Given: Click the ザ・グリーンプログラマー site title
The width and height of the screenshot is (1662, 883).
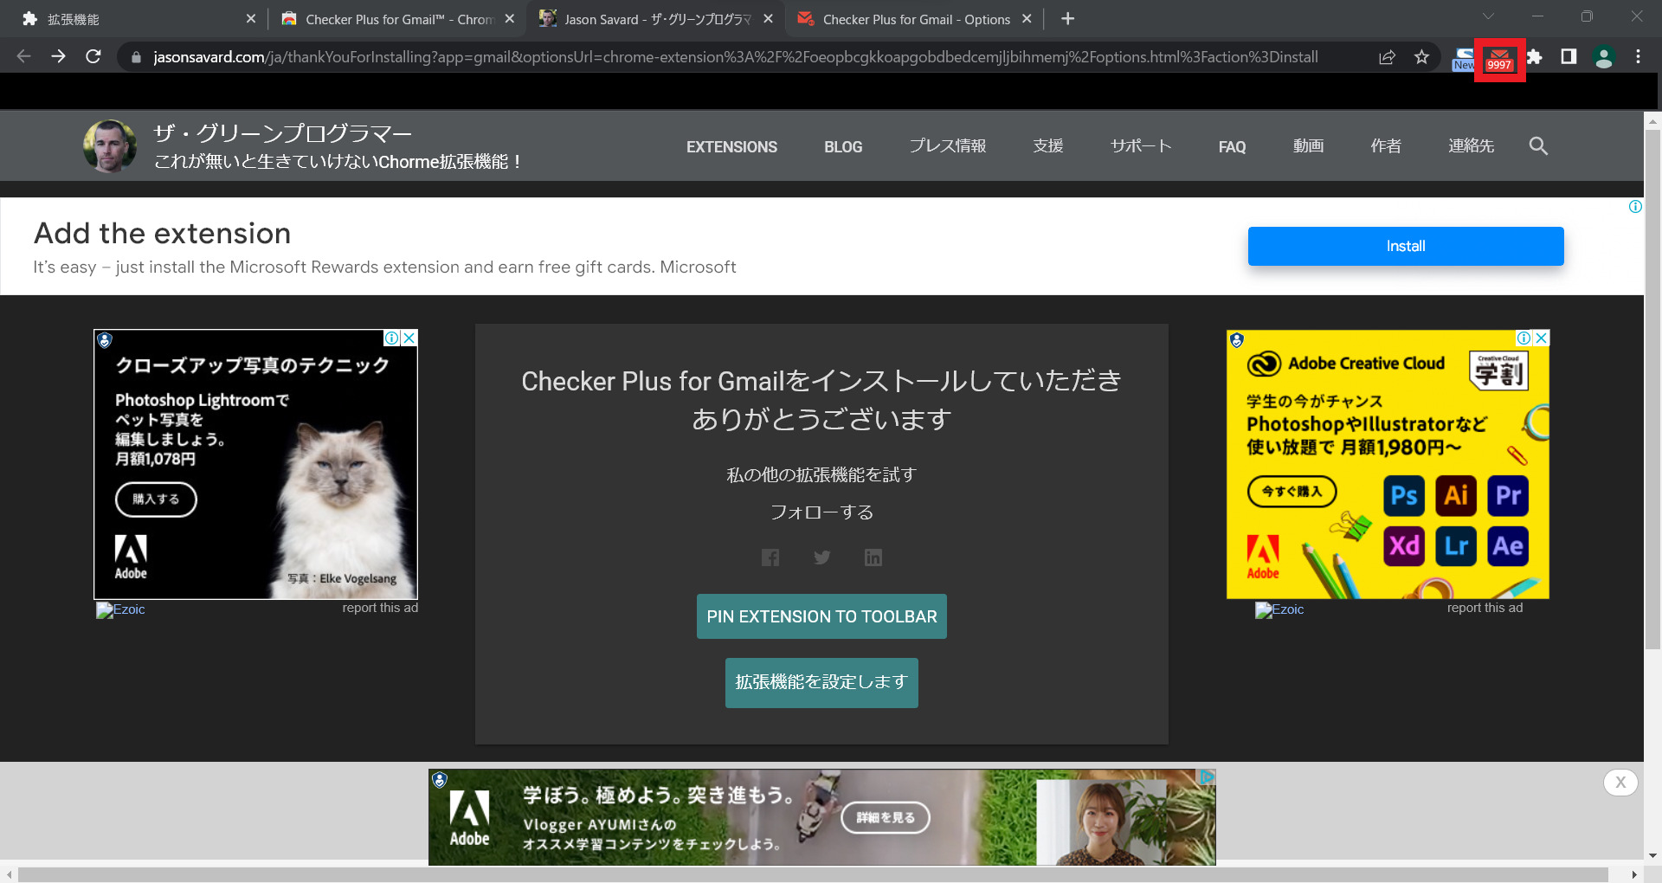Looking at the screenshot, I should point(283,133).
